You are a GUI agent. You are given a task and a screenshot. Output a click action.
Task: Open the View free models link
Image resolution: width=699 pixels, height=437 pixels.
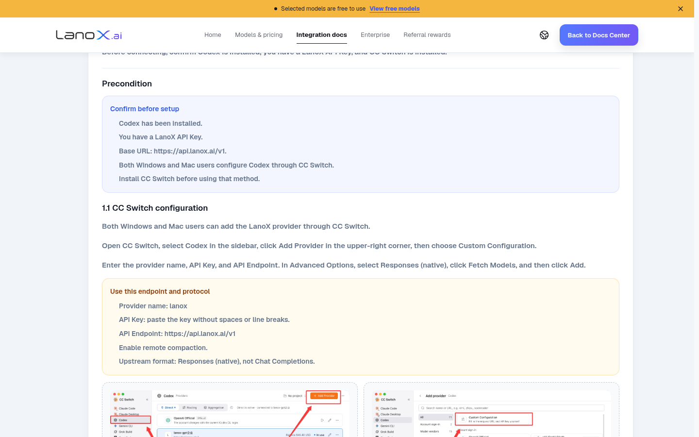pos(395,9)
